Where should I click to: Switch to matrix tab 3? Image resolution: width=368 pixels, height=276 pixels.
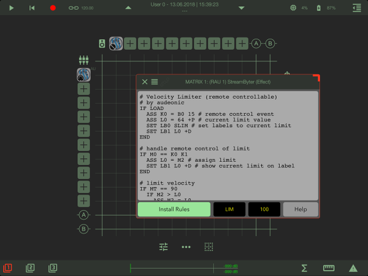[53, 268]
